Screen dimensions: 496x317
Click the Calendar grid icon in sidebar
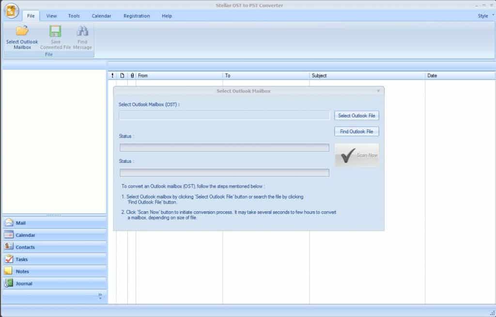[x=9, y=235]
